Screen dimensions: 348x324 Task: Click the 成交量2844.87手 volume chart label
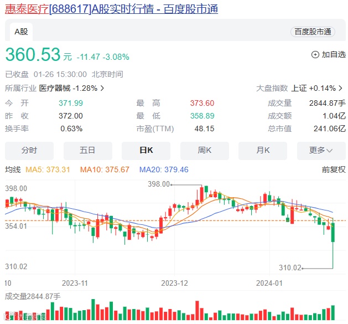(33, 297)
